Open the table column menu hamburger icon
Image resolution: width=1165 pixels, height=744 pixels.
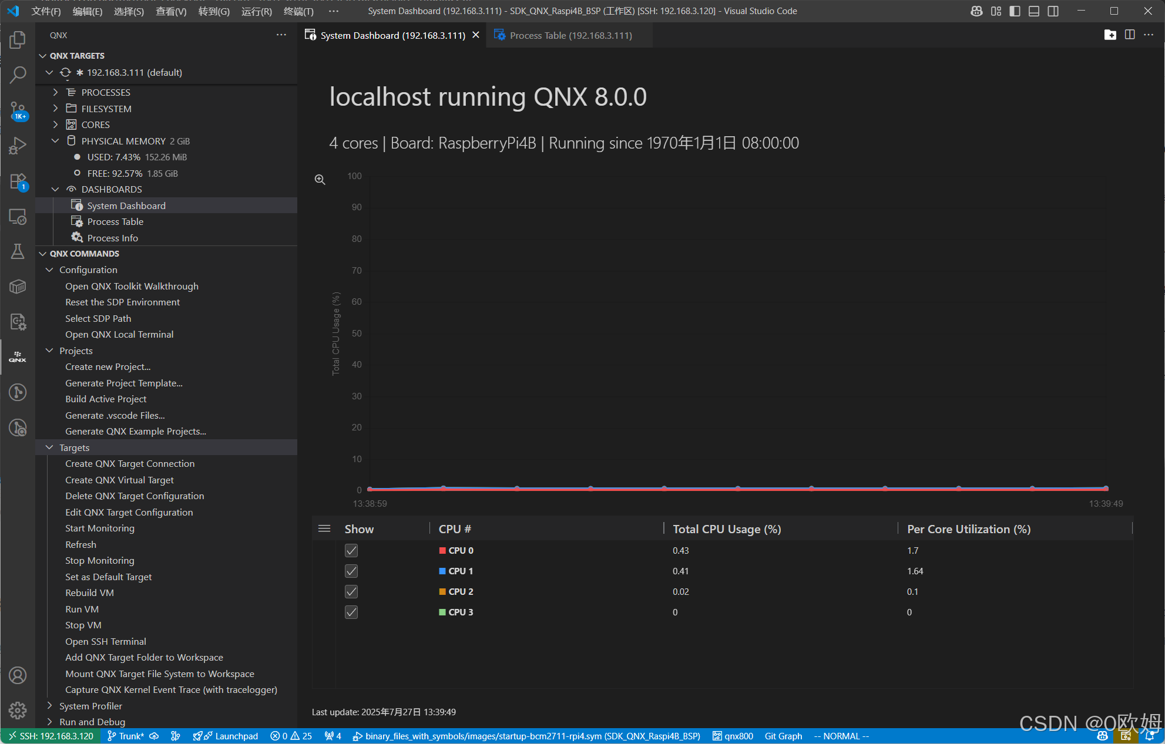pyautogui.click(x=324, y=528)
